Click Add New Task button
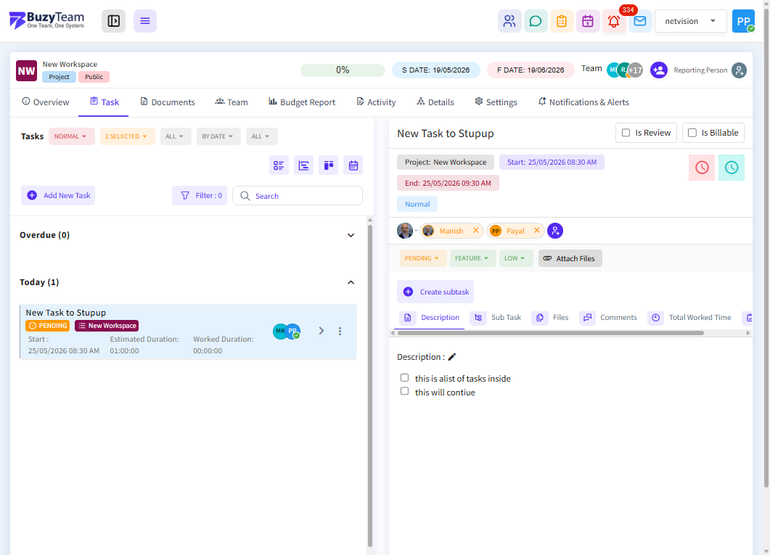Viewport: 770px width, 555px height. [x=58, y=195]
